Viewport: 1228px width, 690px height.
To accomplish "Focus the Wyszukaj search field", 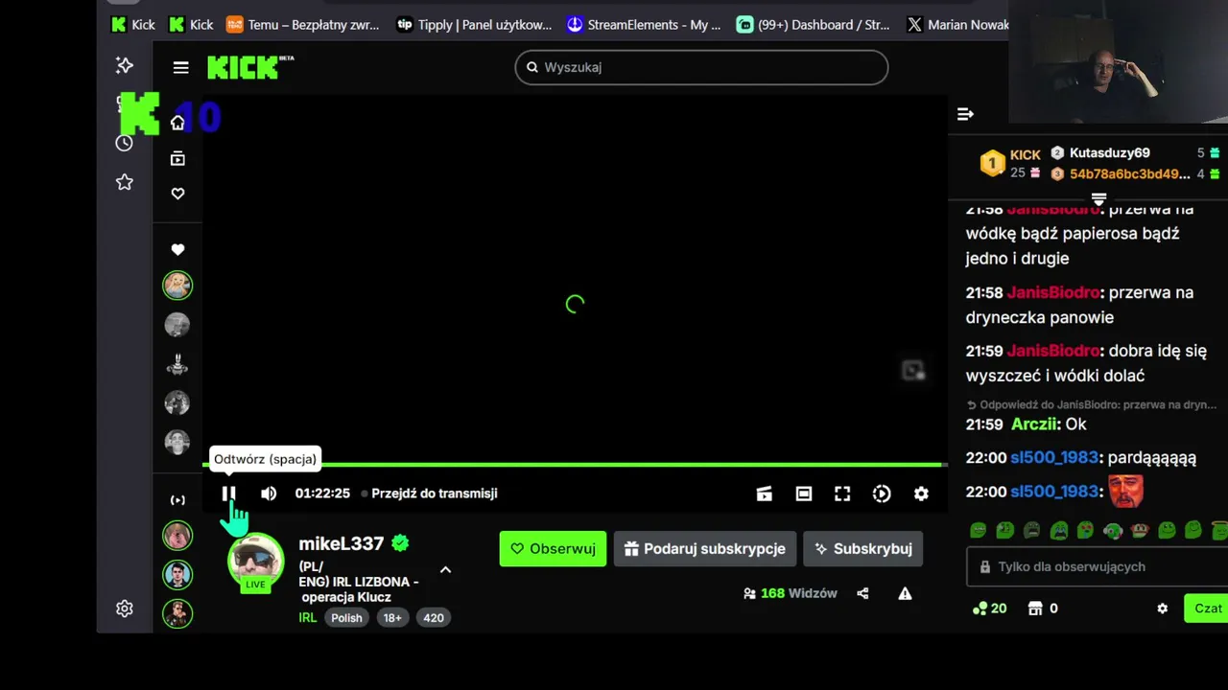I will (x=701, y=67).
